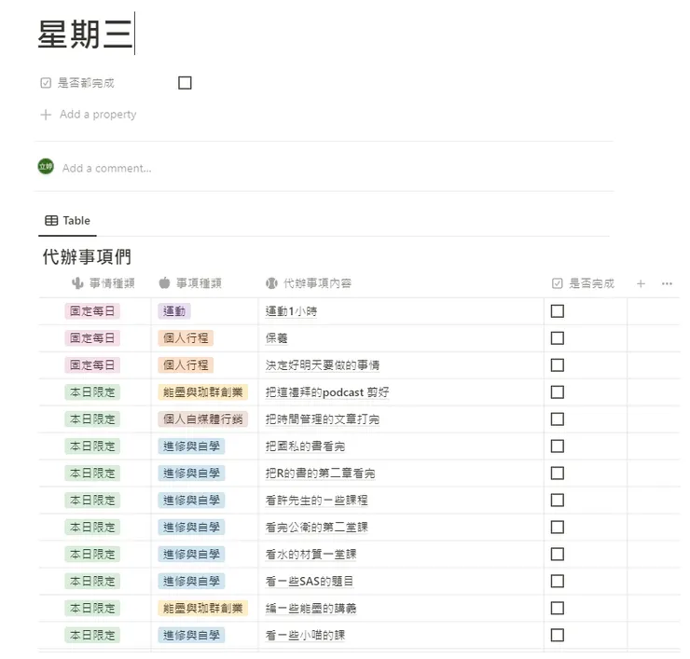Open the 保養 task entry

276,338
